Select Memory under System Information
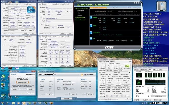Image resolution: width=169 pixels, height=105 pixels. tap(80, 15)
